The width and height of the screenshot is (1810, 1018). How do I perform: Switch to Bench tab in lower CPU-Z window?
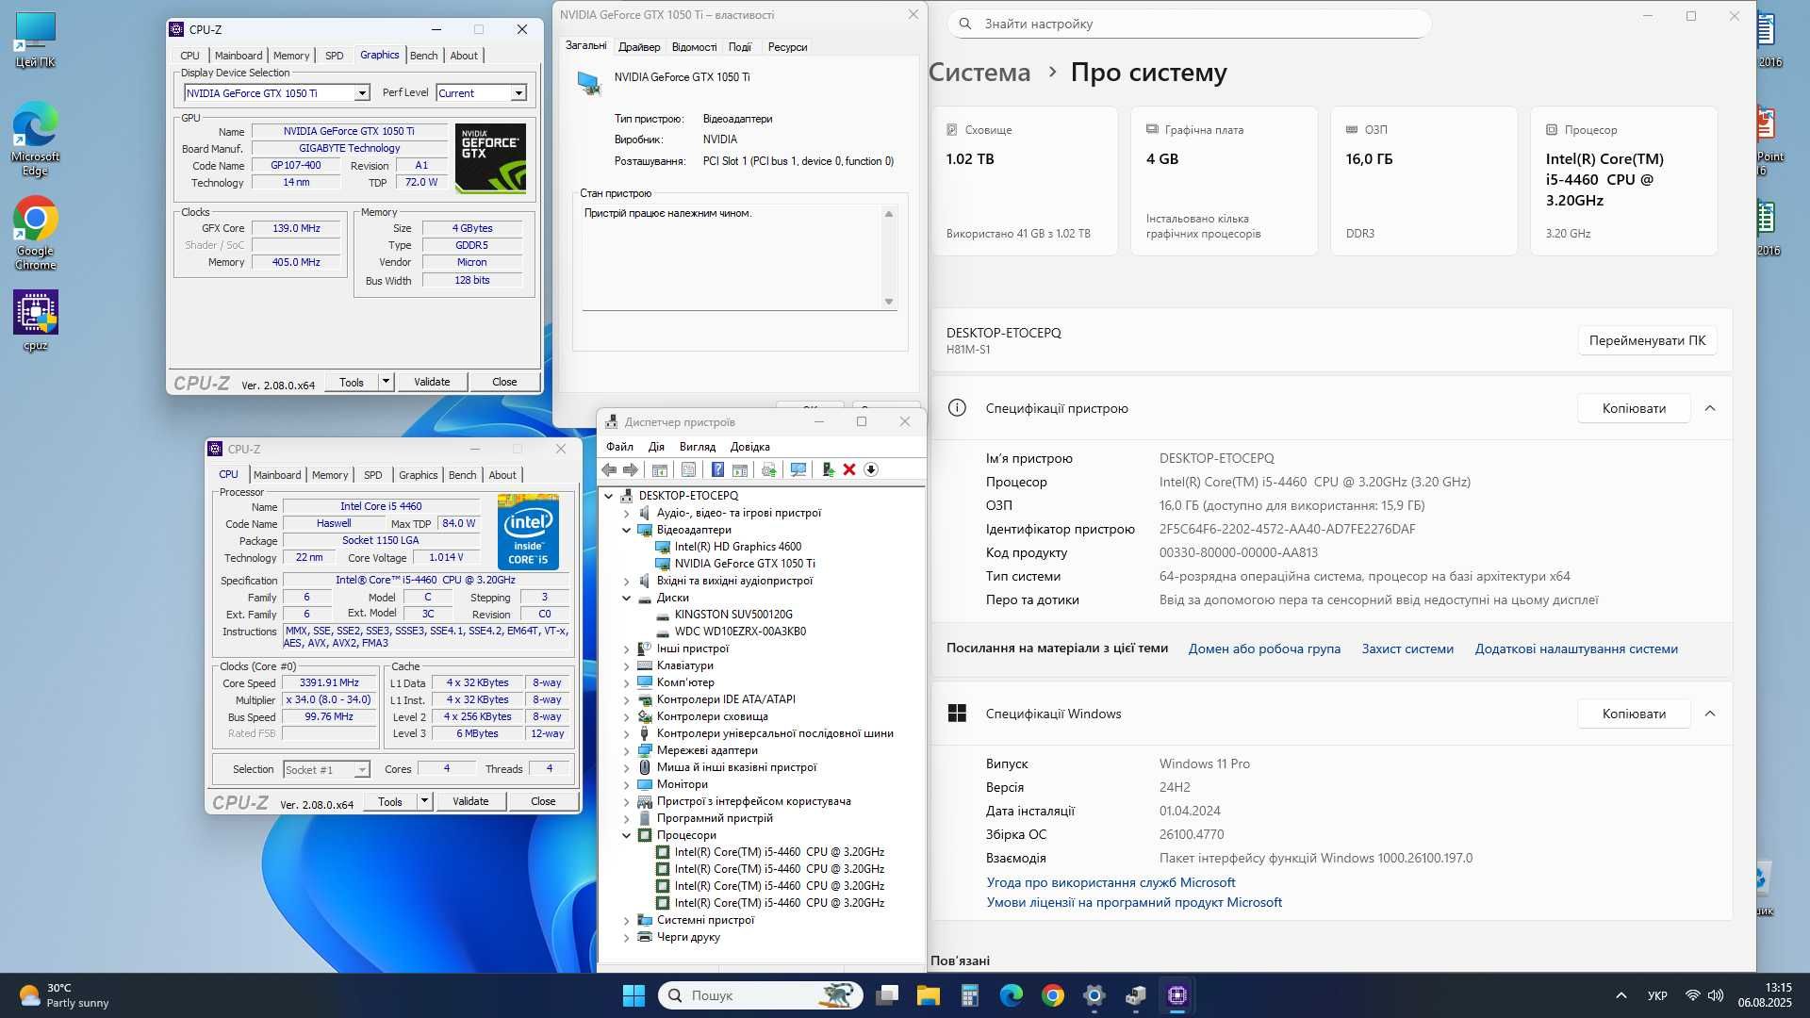[462, 475]
